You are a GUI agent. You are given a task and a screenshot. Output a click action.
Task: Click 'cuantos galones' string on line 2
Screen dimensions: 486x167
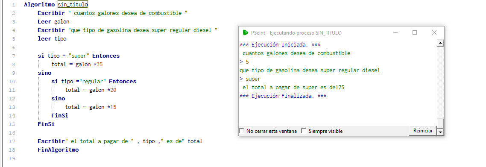tap(128, 13)
